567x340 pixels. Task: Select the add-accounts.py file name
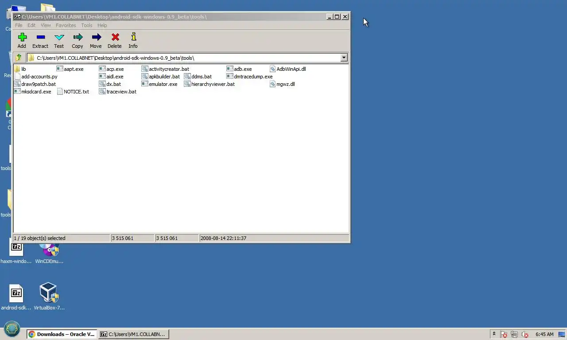(39, 77)
